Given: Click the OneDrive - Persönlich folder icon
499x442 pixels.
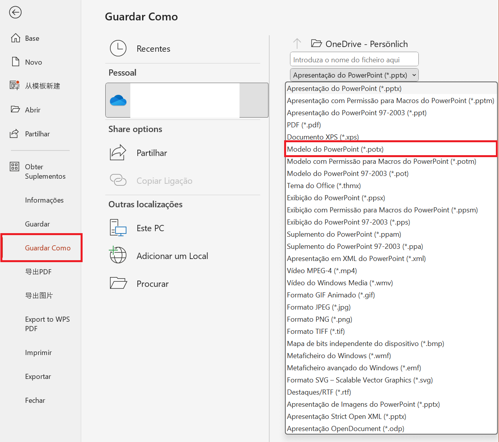Looking at the screenshot, I should (x=316, y=43).
